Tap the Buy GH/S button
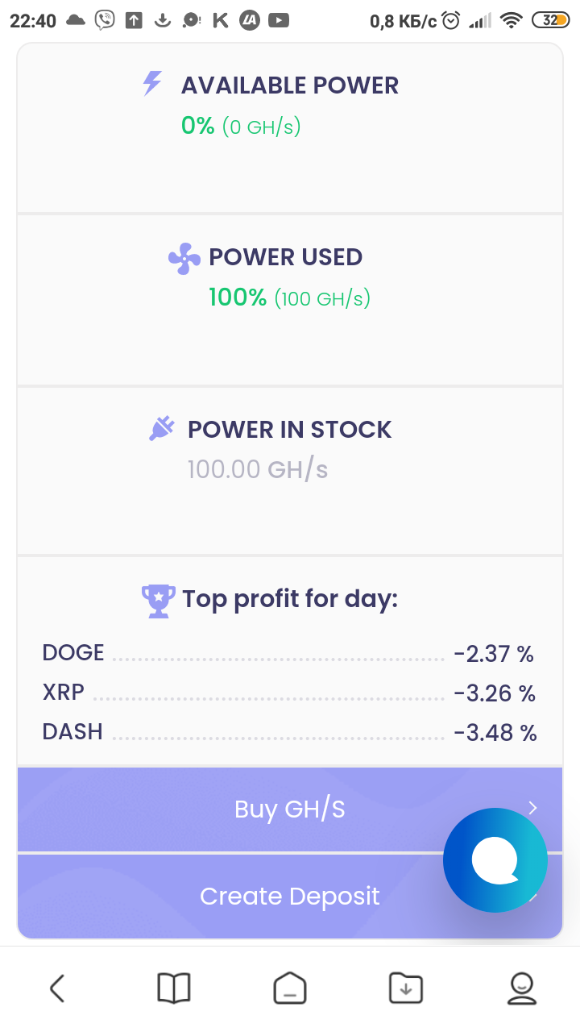The height and width of the screenshot is (1032, 580). coord(290,809)
